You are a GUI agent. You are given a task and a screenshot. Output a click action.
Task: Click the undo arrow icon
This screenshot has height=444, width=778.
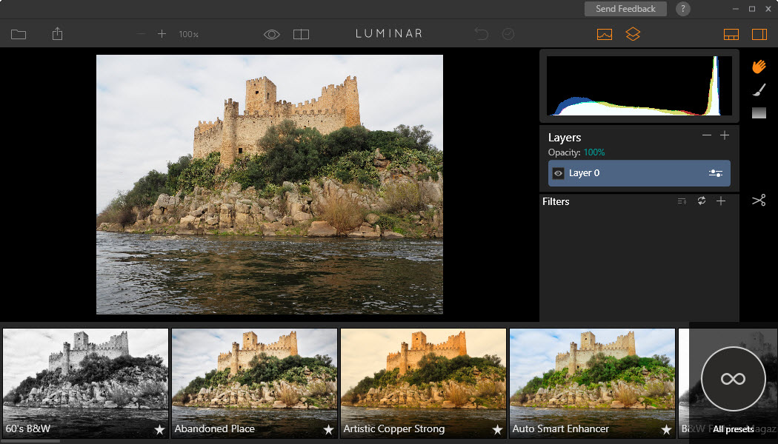482,34
